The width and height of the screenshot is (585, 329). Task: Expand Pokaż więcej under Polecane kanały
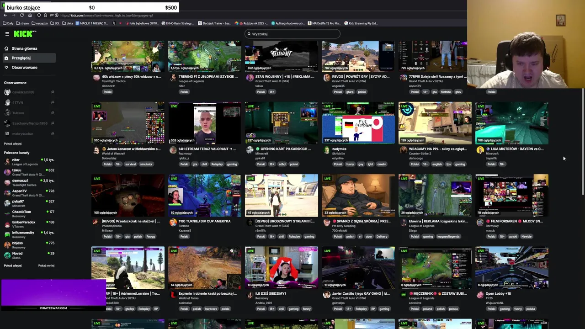[13, 266]
